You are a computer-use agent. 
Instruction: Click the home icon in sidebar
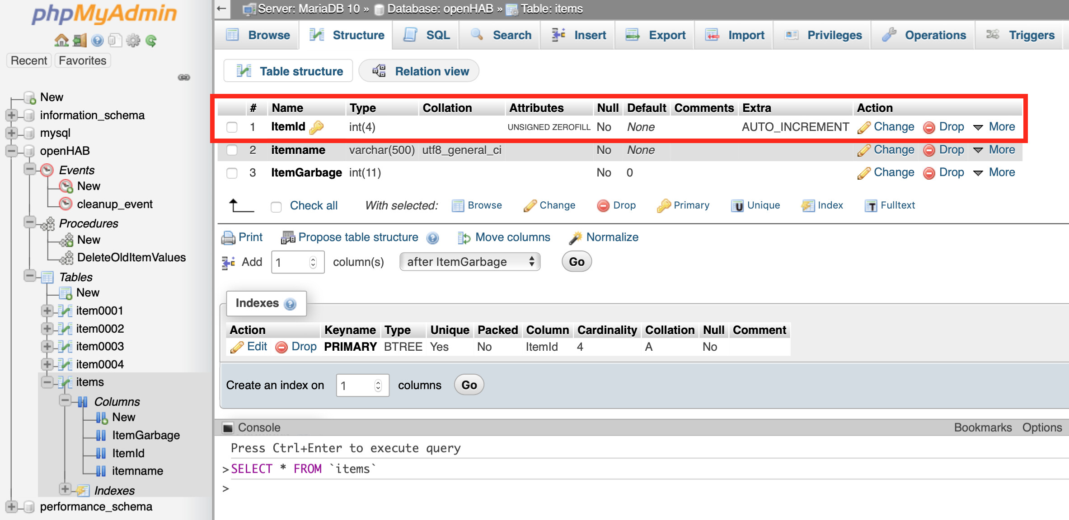(x=61, y=41)
